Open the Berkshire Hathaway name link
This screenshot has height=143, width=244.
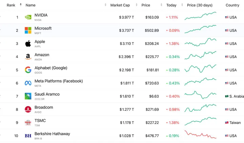52,134
